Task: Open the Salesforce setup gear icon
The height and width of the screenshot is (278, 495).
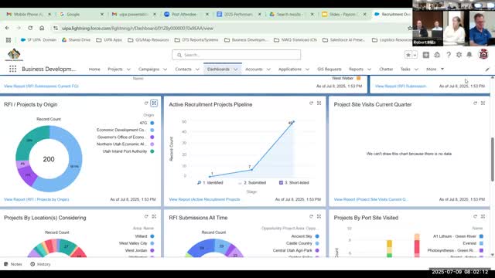Action: [x=459, y=55]
